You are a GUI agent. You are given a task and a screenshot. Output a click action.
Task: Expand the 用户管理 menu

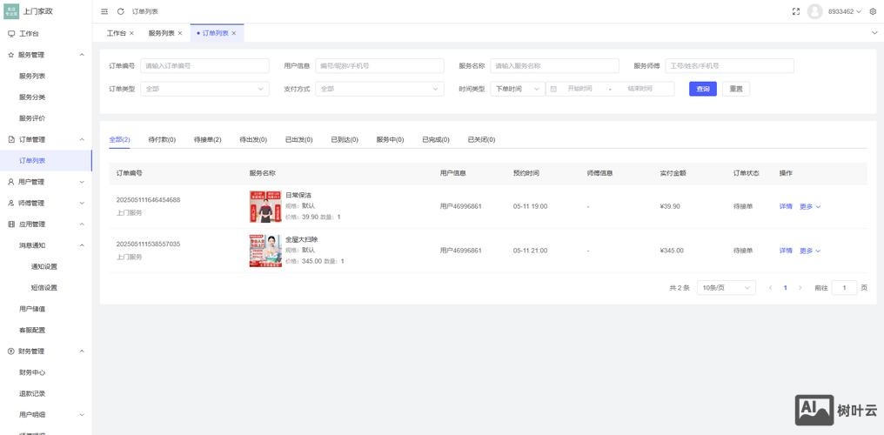click(x=45, y=182)
